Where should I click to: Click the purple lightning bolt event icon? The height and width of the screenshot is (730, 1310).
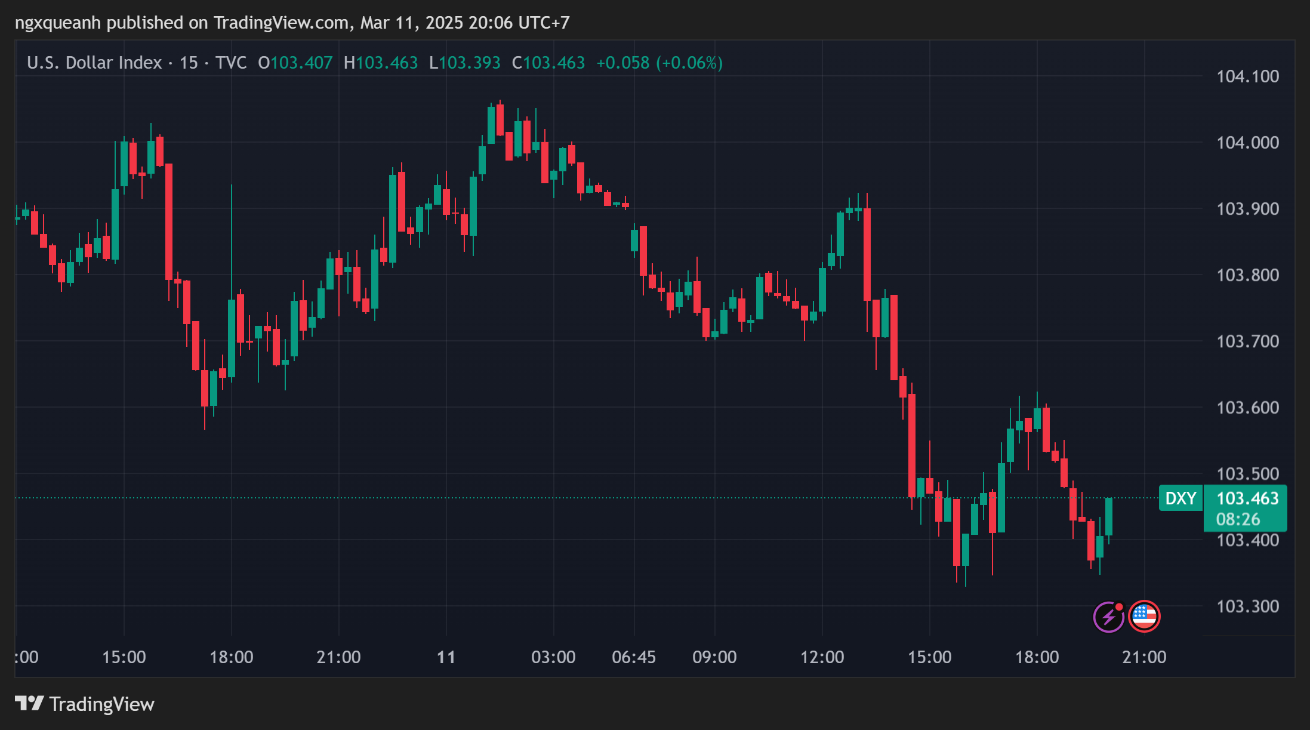[x=1108, y=617]
